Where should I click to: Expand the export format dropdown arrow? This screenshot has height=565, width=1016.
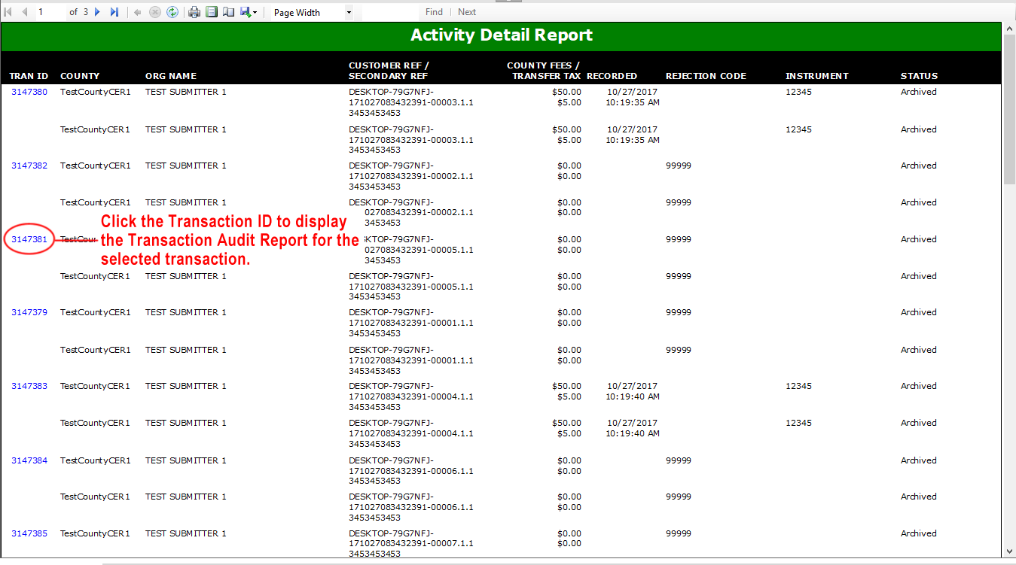(x=255, y=13)
